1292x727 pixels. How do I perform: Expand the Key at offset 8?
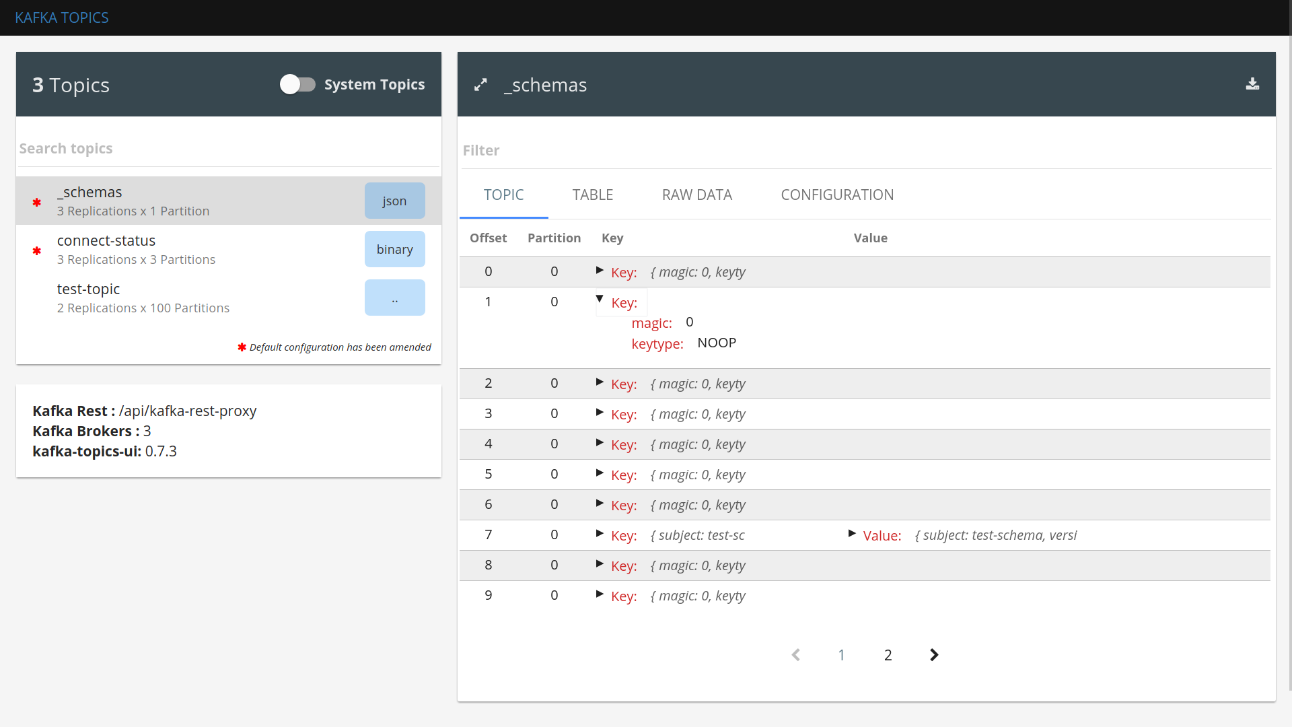(x=600, y=564)
